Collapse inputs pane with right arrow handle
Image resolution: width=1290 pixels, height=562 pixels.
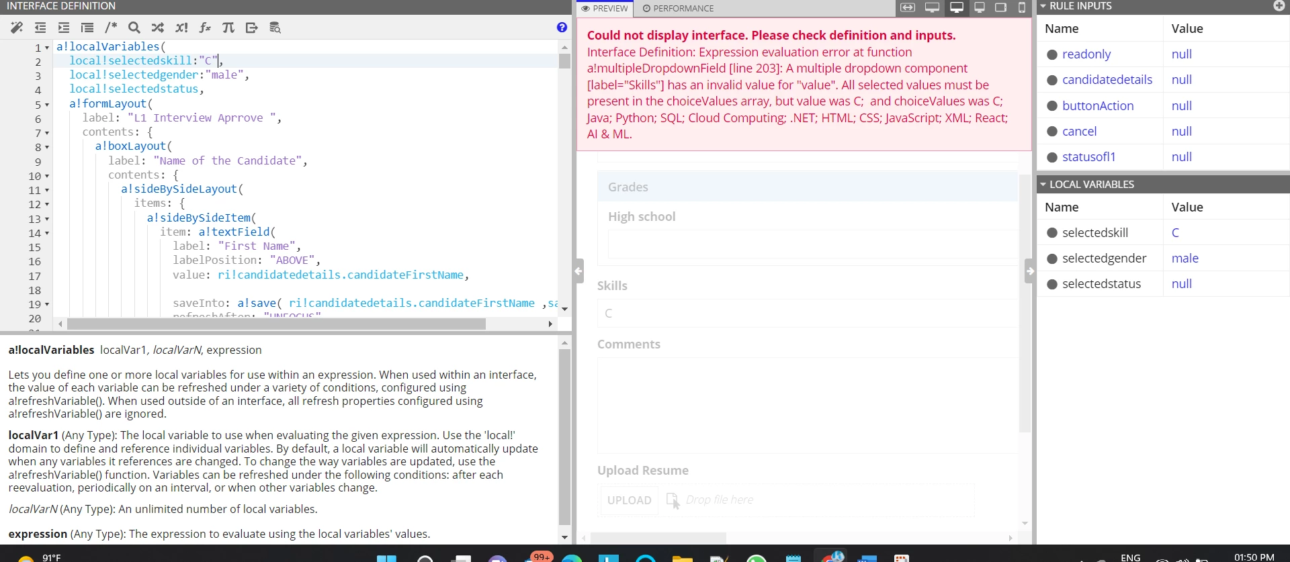[1029, 271]
